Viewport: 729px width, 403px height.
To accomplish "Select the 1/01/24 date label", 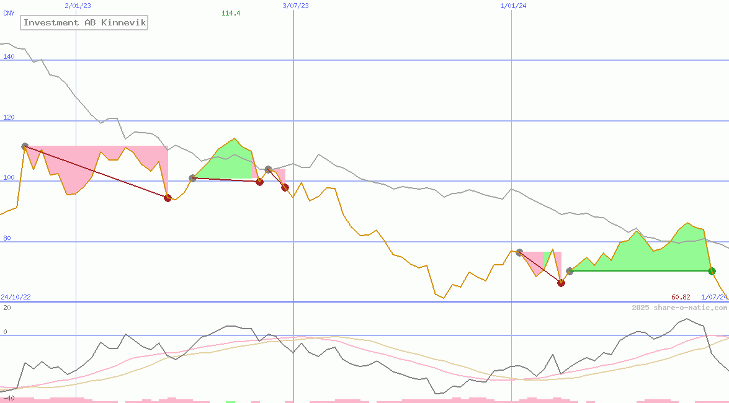I will (513, 6).
